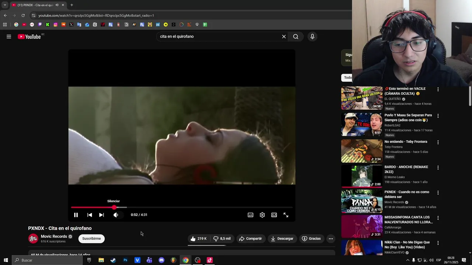Open the video player settings gear
The width and height of the screenshot is (472, 265).
pos(262,215)
